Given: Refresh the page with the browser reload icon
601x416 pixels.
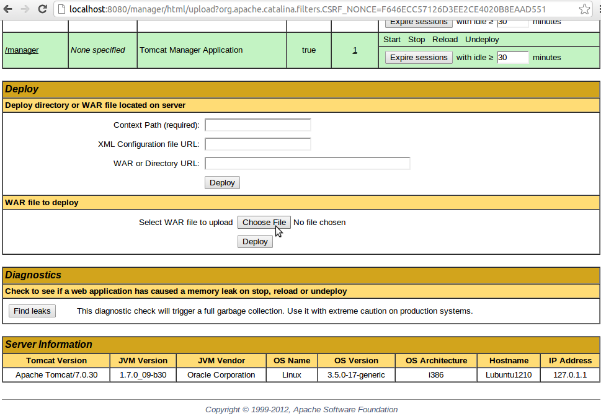Looking at the screenshot, I should click(42, 9).
